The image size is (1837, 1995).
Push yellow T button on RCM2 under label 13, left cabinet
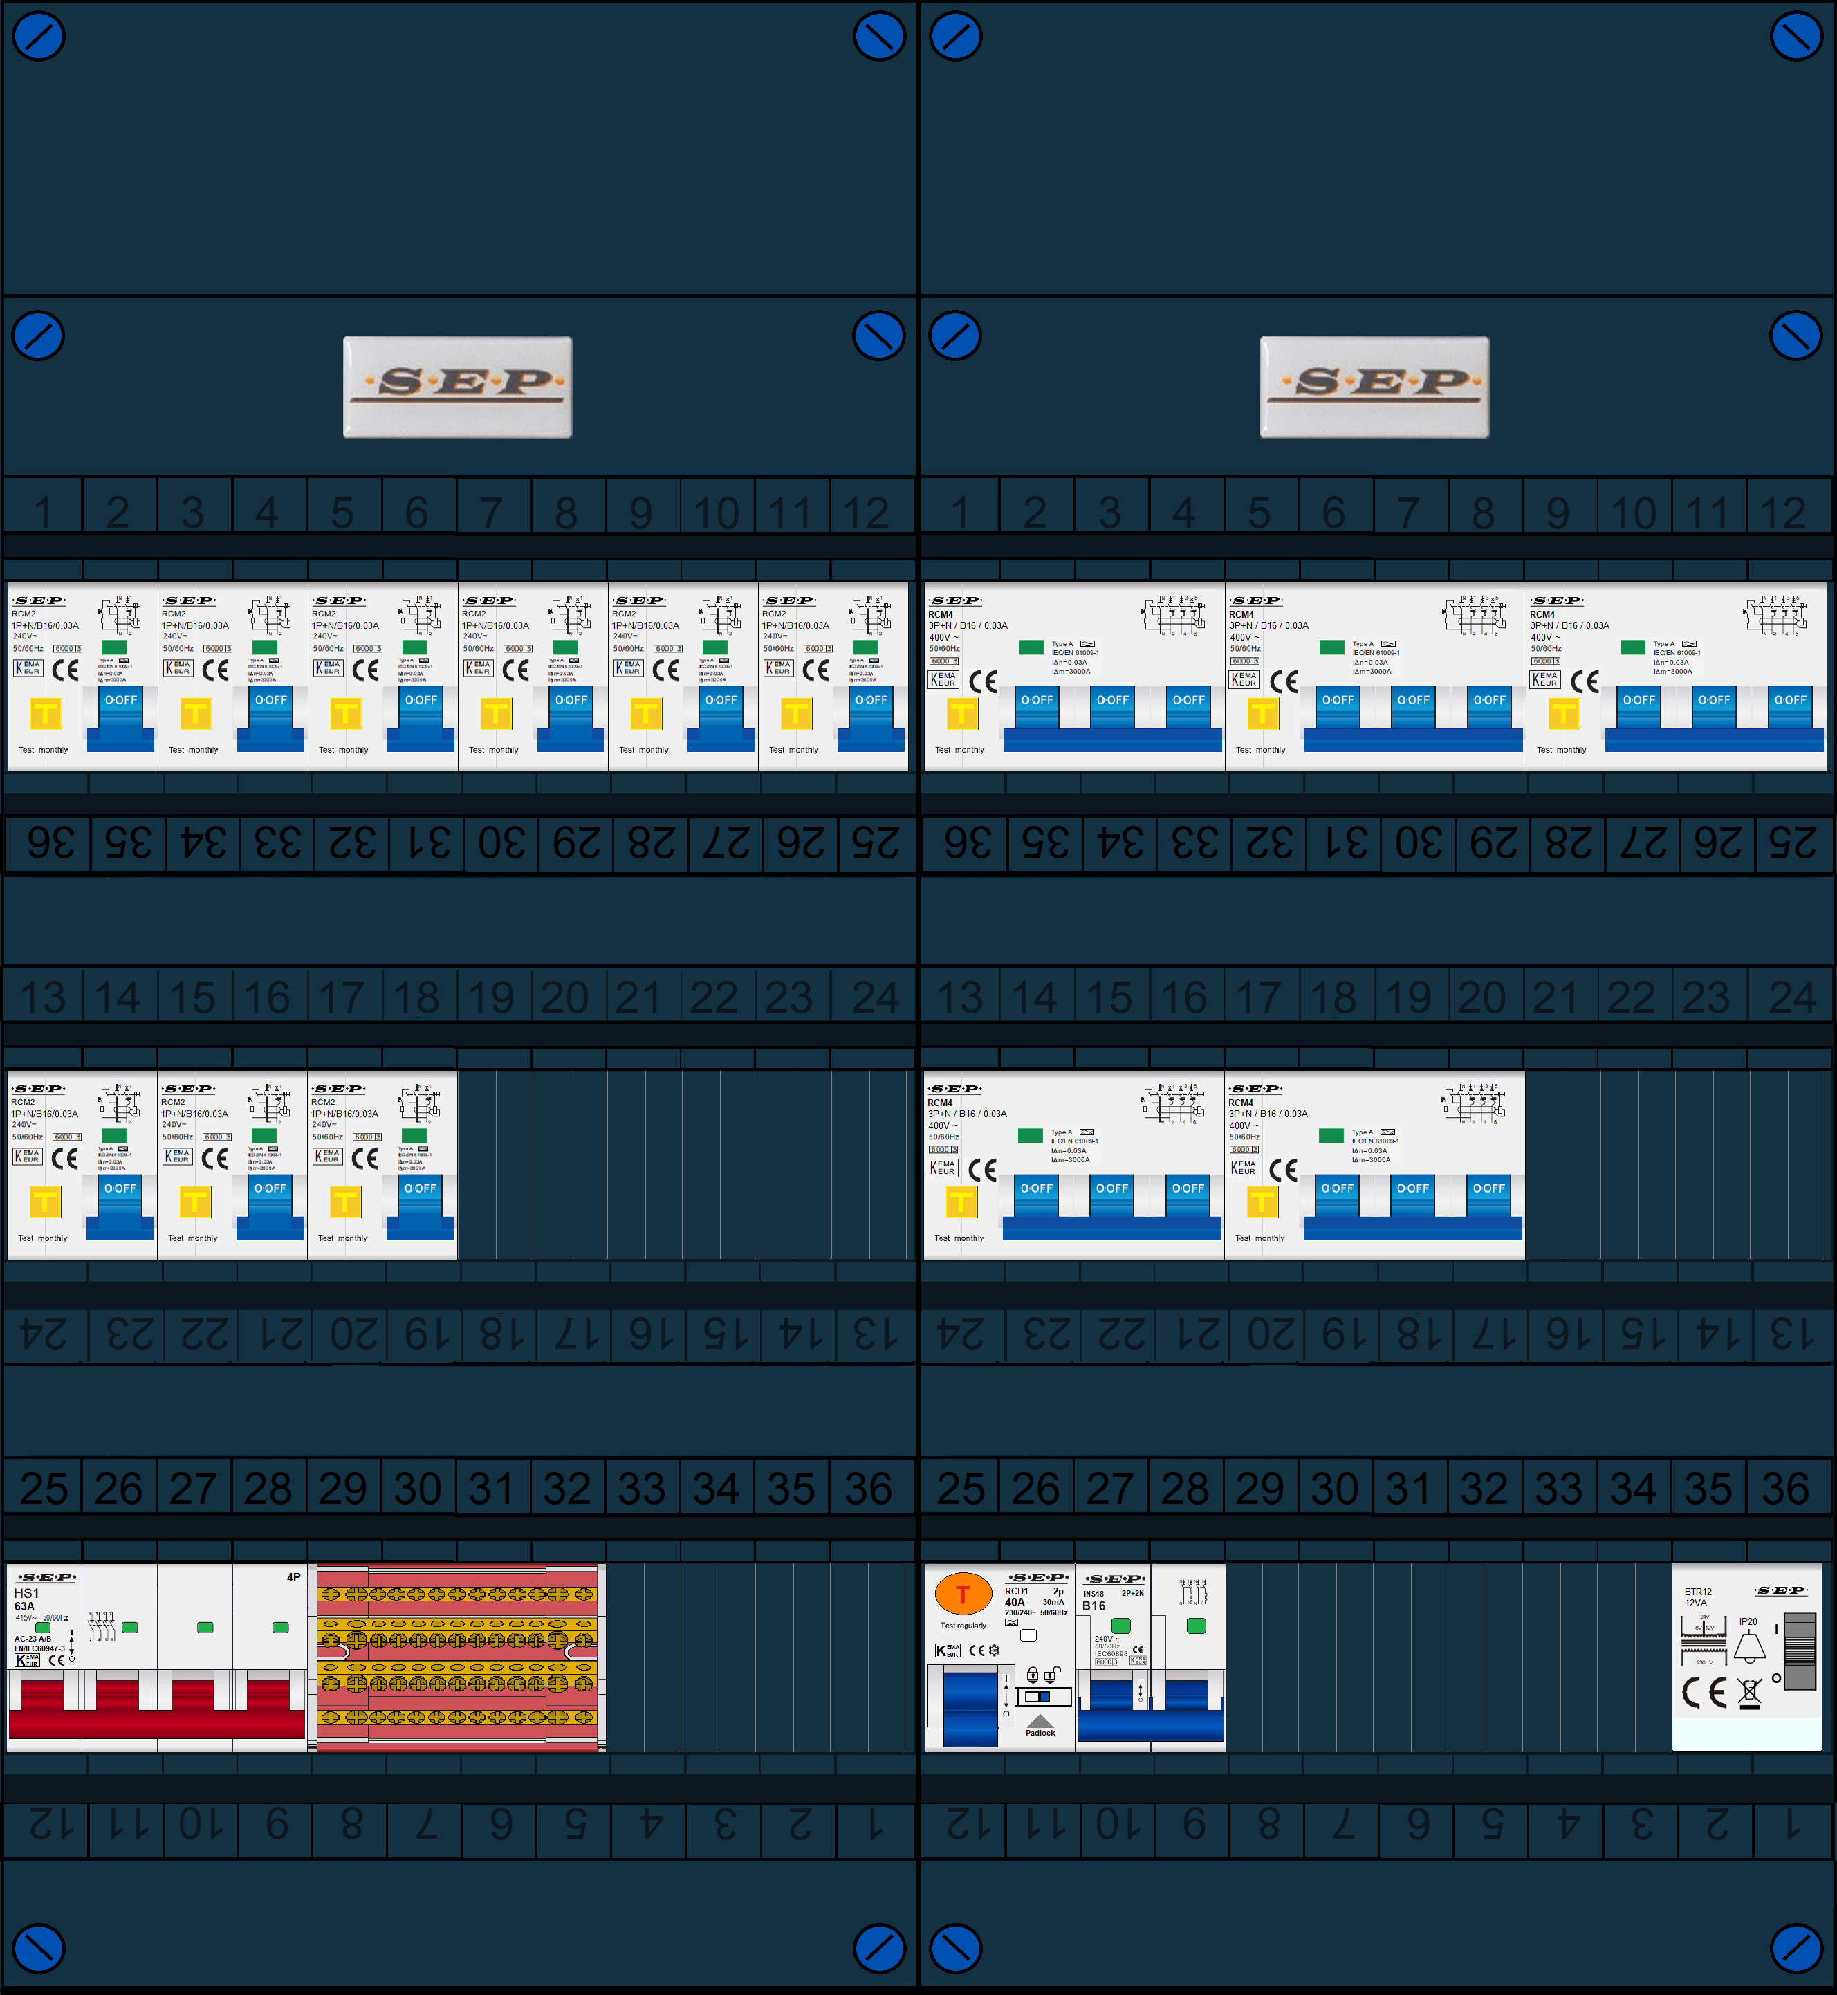pos(46,1202)
